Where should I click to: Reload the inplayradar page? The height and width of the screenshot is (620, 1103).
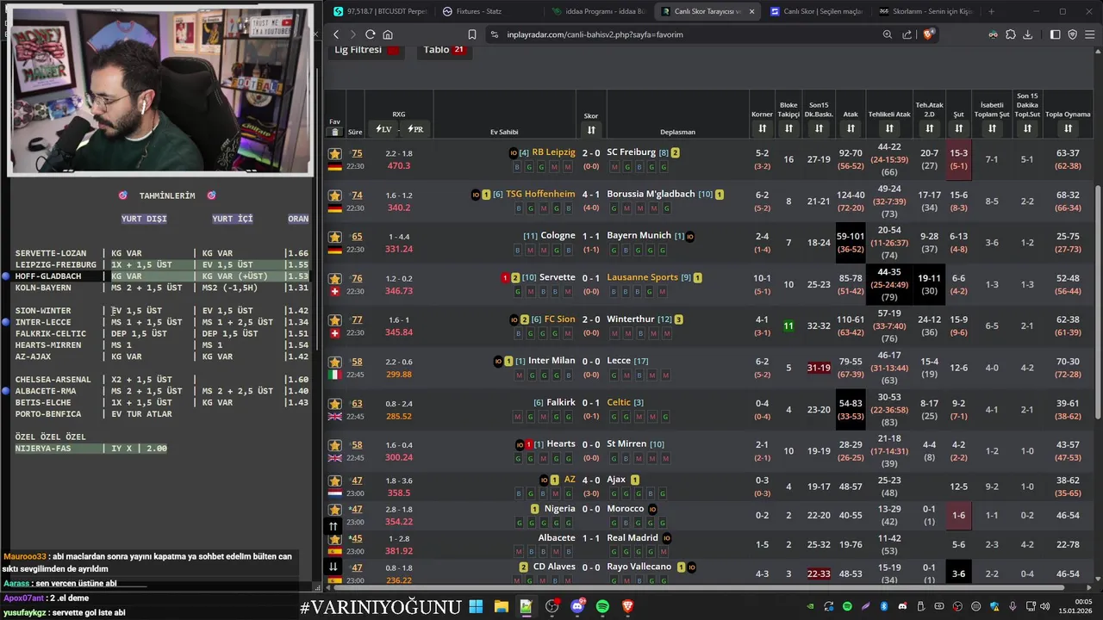[x=370, y=34]
